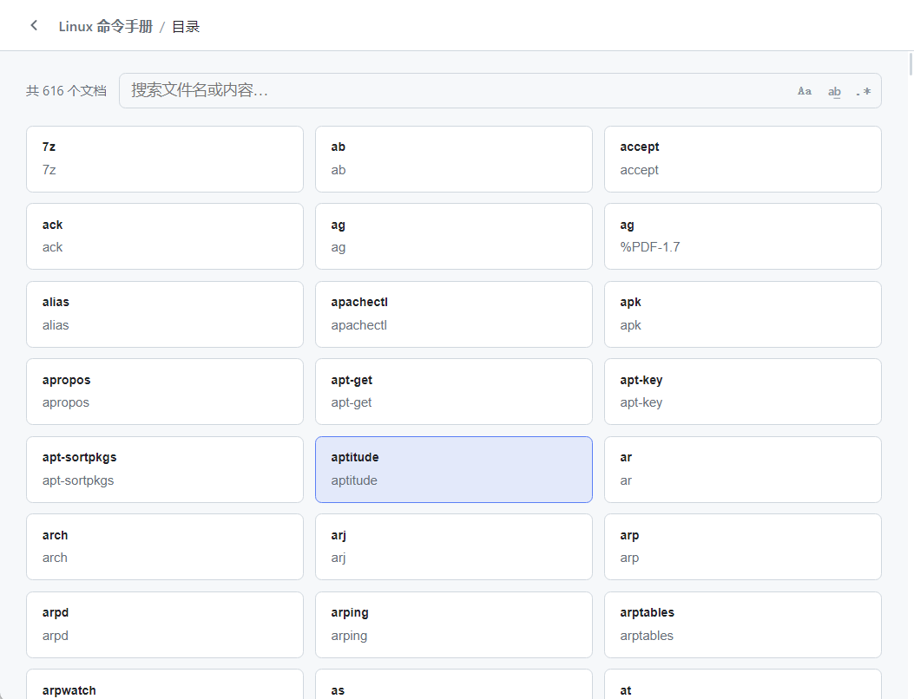Open the 7z document card
The height and width of the screenshot is (699, 914).
point(165,159)
